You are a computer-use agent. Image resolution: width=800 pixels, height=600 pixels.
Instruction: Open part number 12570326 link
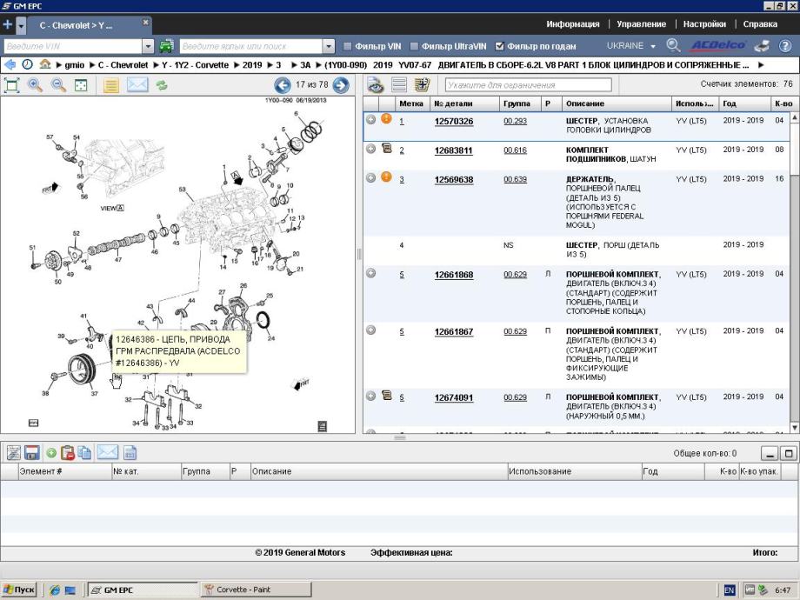coord(454,122)
